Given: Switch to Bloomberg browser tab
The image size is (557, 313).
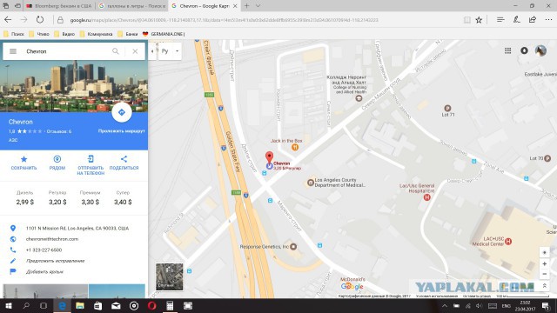Looking at the screenshot, I should pos(59,6).
